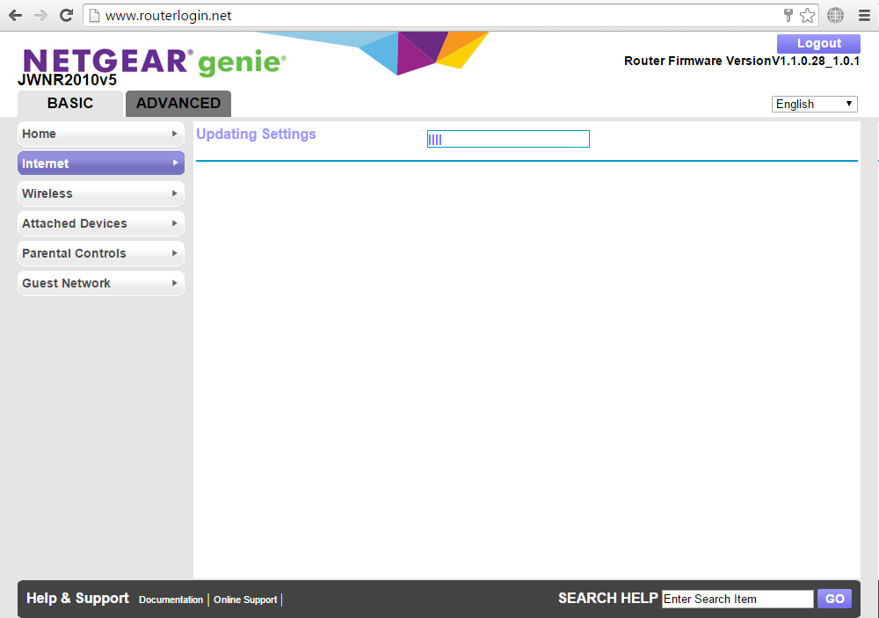Open the English language dropdown

815,105
